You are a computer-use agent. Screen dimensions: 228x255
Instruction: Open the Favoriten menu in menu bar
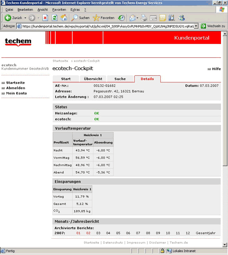click(59, 10)
